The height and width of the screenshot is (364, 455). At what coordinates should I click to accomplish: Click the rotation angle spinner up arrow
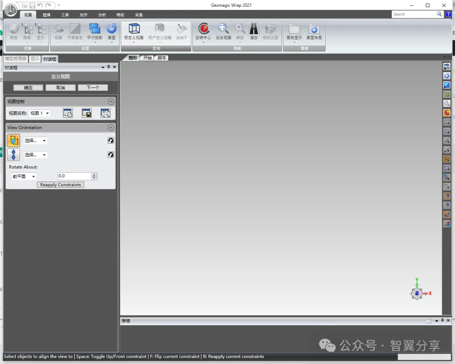click(x=94, y=174)
